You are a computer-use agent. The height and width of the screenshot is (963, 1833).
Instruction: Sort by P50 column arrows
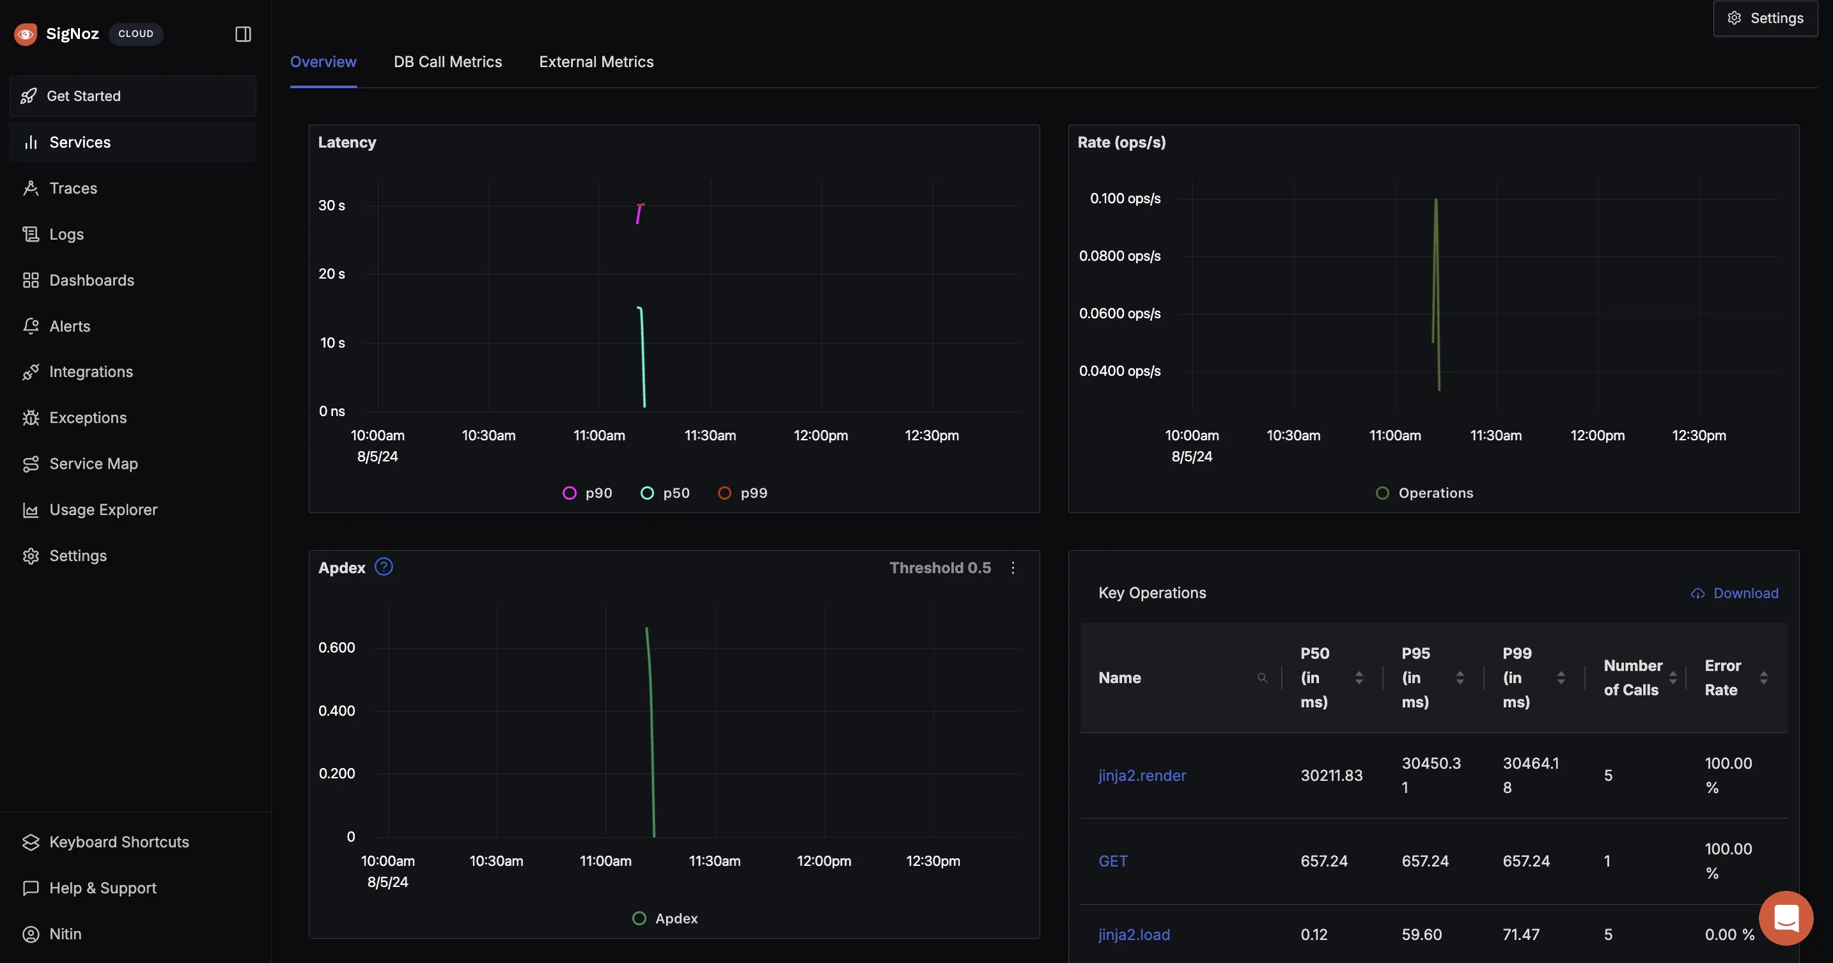coord(1359,678)
